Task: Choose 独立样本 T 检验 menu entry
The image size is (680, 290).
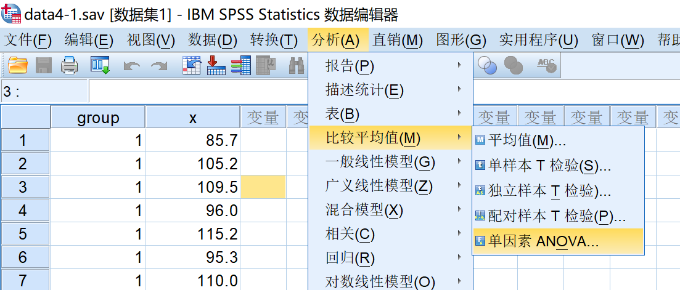Action: point(549,191)
